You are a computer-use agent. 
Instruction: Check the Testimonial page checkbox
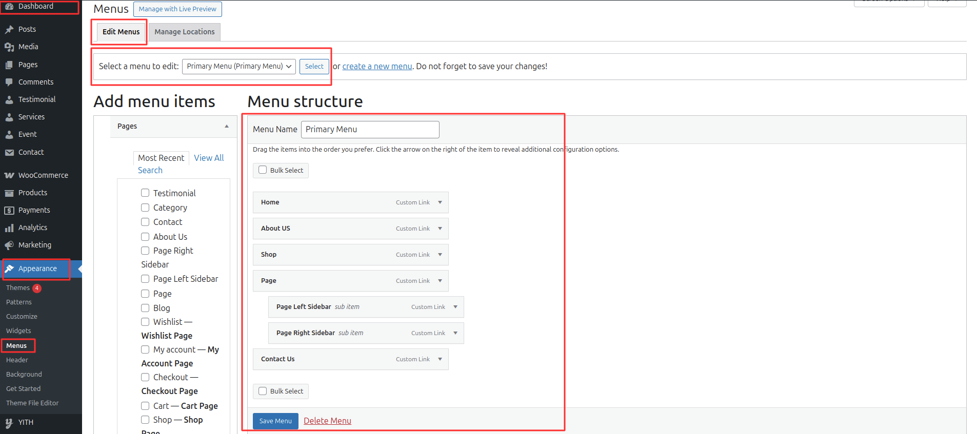tap(145, 193)
